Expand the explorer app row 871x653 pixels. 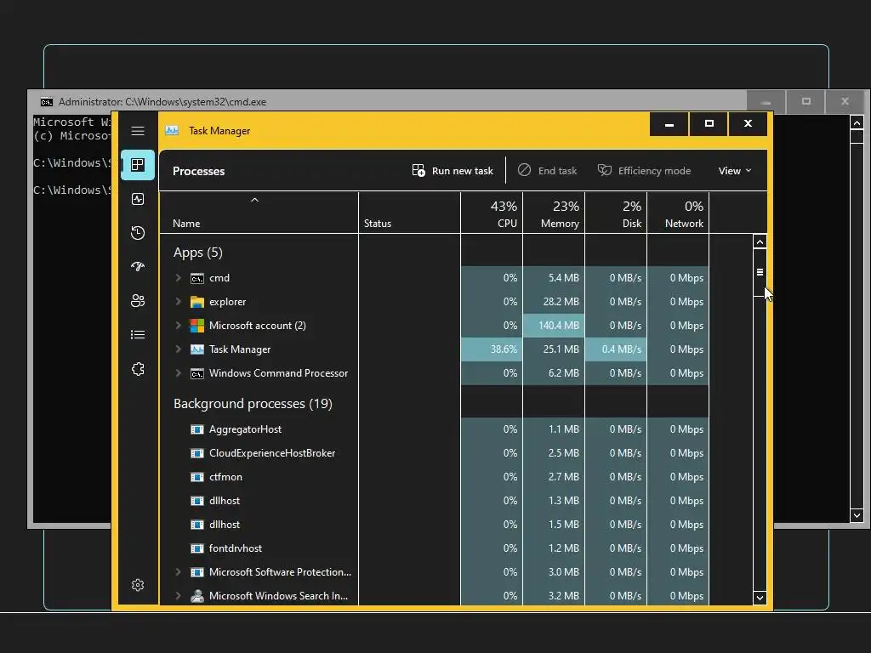(179, 302)
